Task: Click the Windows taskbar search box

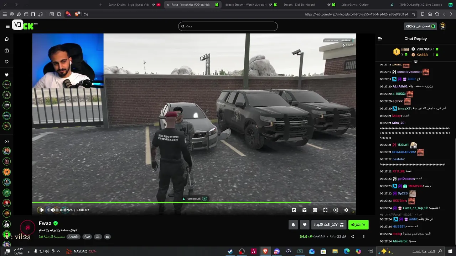Action: (x=411, y=251)
